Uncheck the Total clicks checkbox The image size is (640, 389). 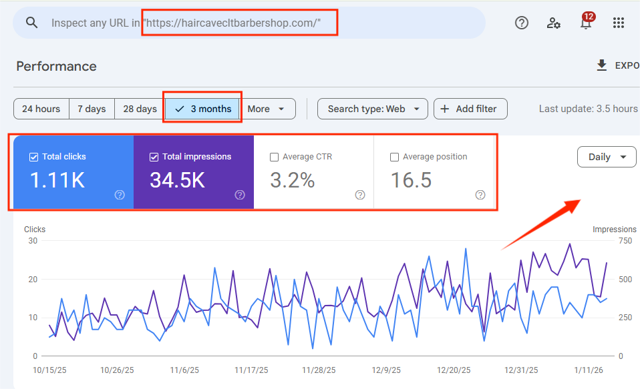point(34,157)
